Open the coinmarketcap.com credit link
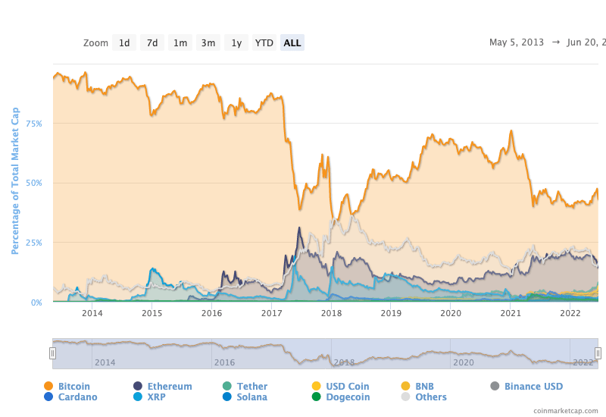The image size is (606, 417). (565, 410)
